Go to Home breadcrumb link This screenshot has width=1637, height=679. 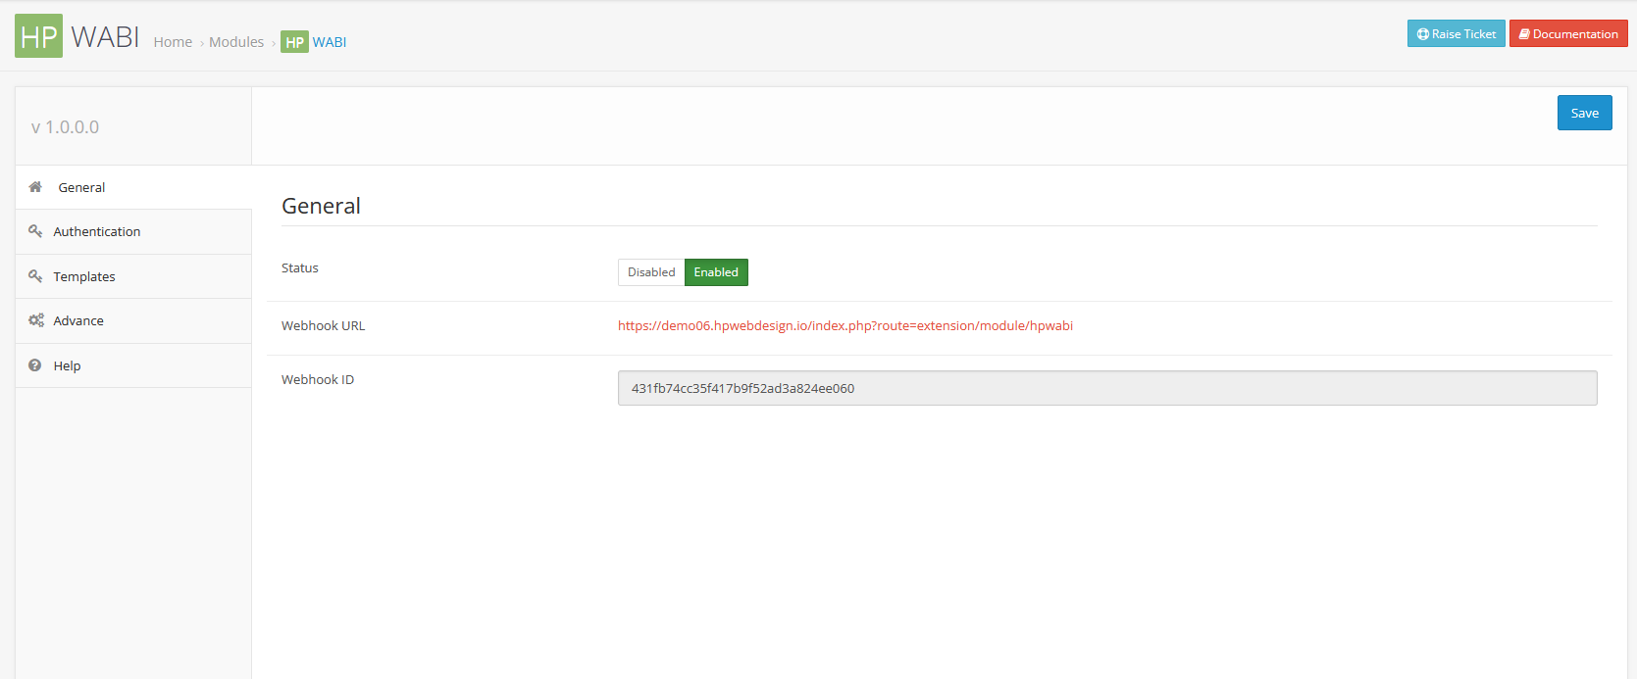point(173,42)
